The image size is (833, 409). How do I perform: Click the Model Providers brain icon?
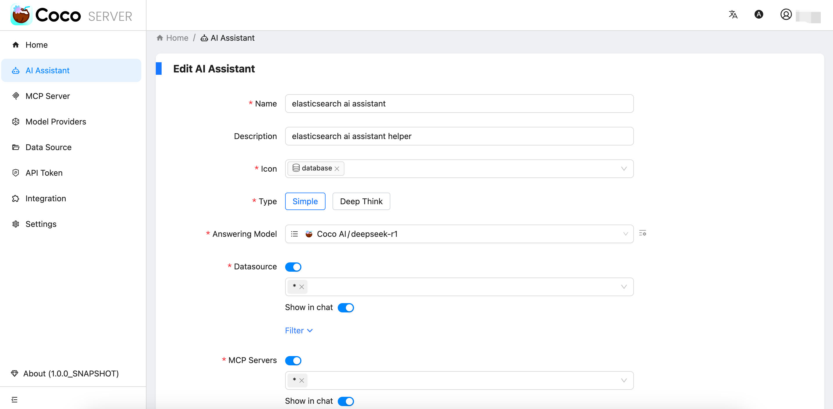click(x=15, y=122)
